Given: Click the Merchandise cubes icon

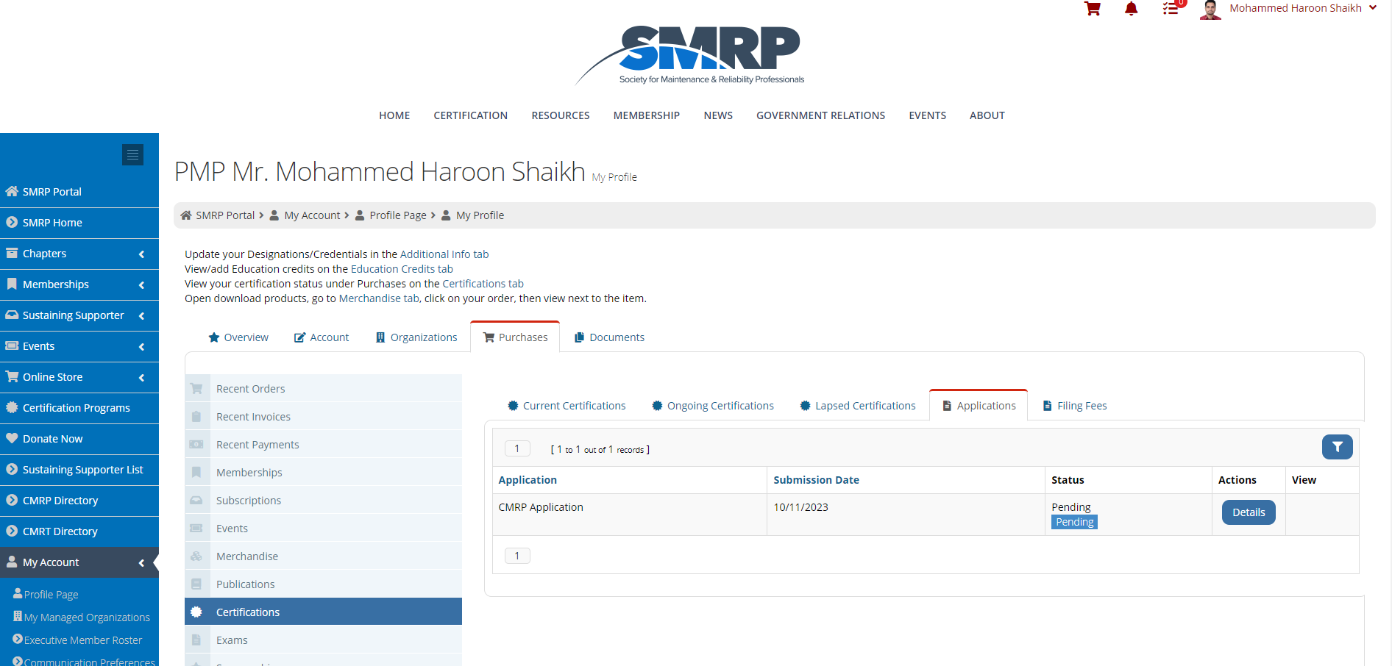Looking at the screenshot, I should click(196, 556).
